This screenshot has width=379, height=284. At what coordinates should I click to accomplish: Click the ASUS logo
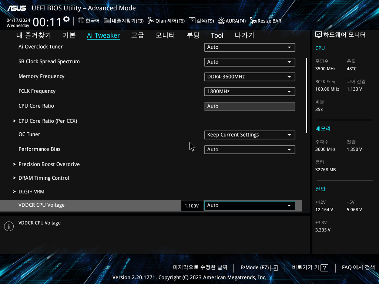17,8
